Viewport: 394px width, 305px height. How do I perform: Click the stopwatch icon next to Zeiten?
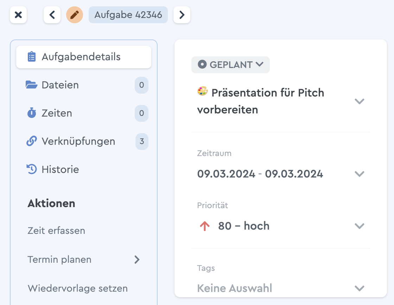click(x=32, y=113)
